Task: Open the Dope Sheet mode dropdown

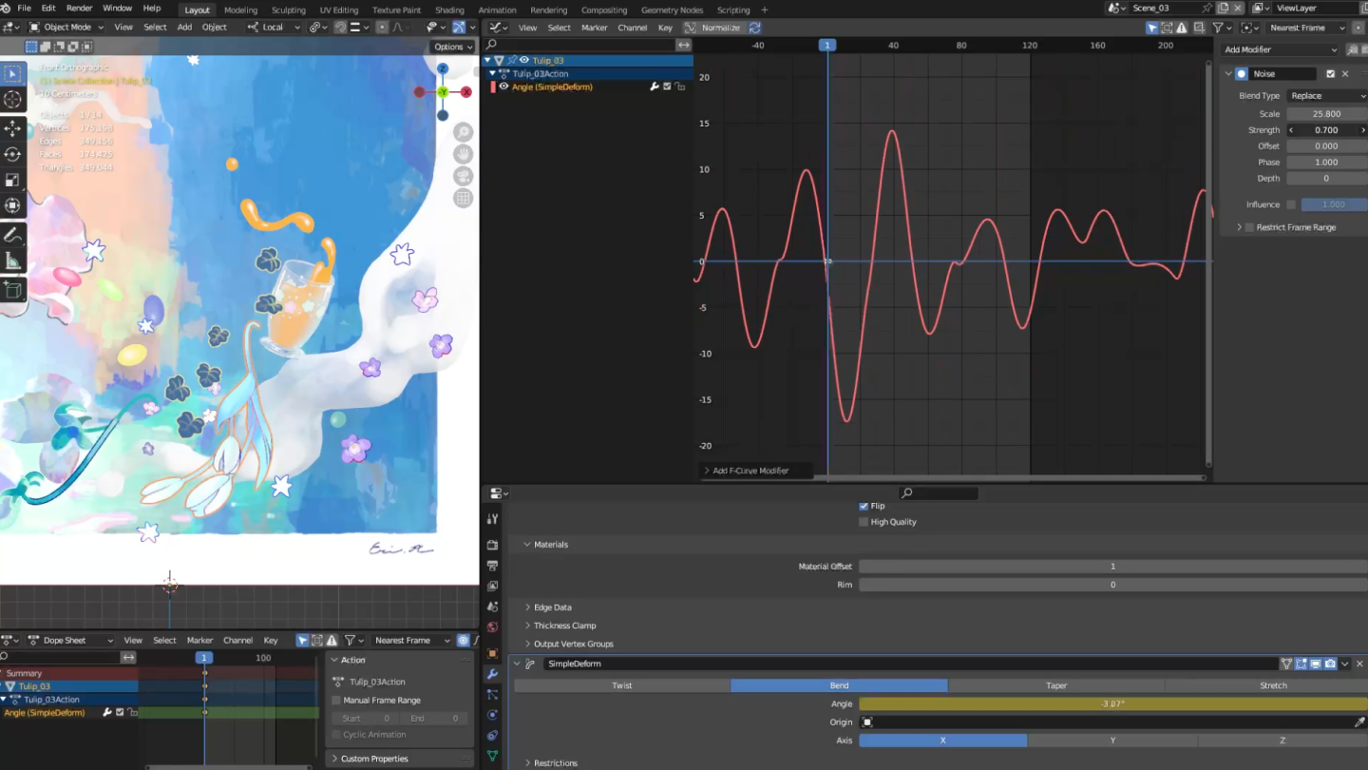Action: (70, 641)
